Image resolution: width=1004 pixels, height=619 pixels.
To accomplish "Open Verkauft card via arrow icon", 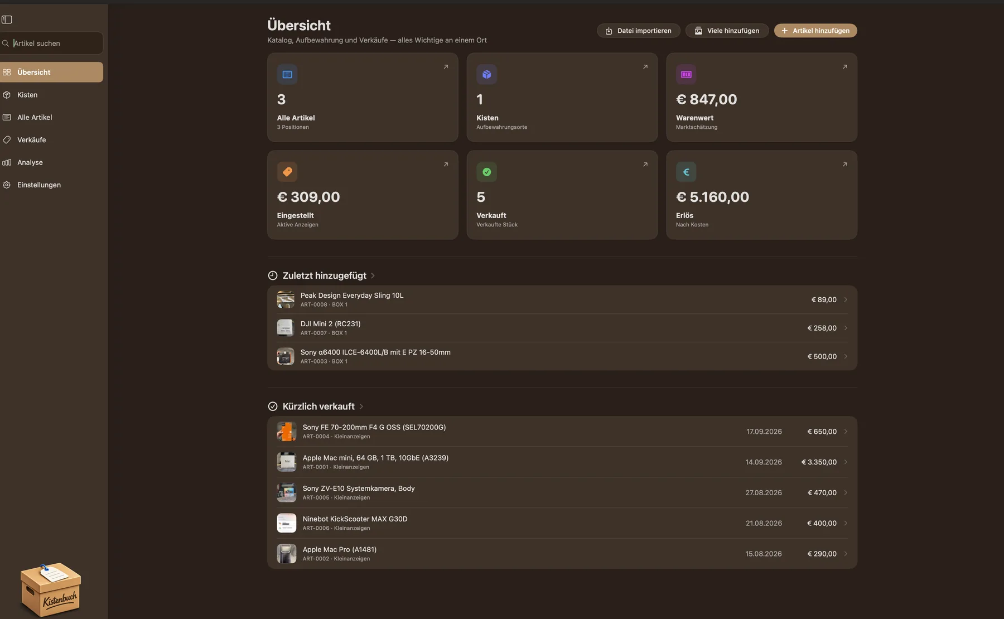I will click(x=645, y=165).
